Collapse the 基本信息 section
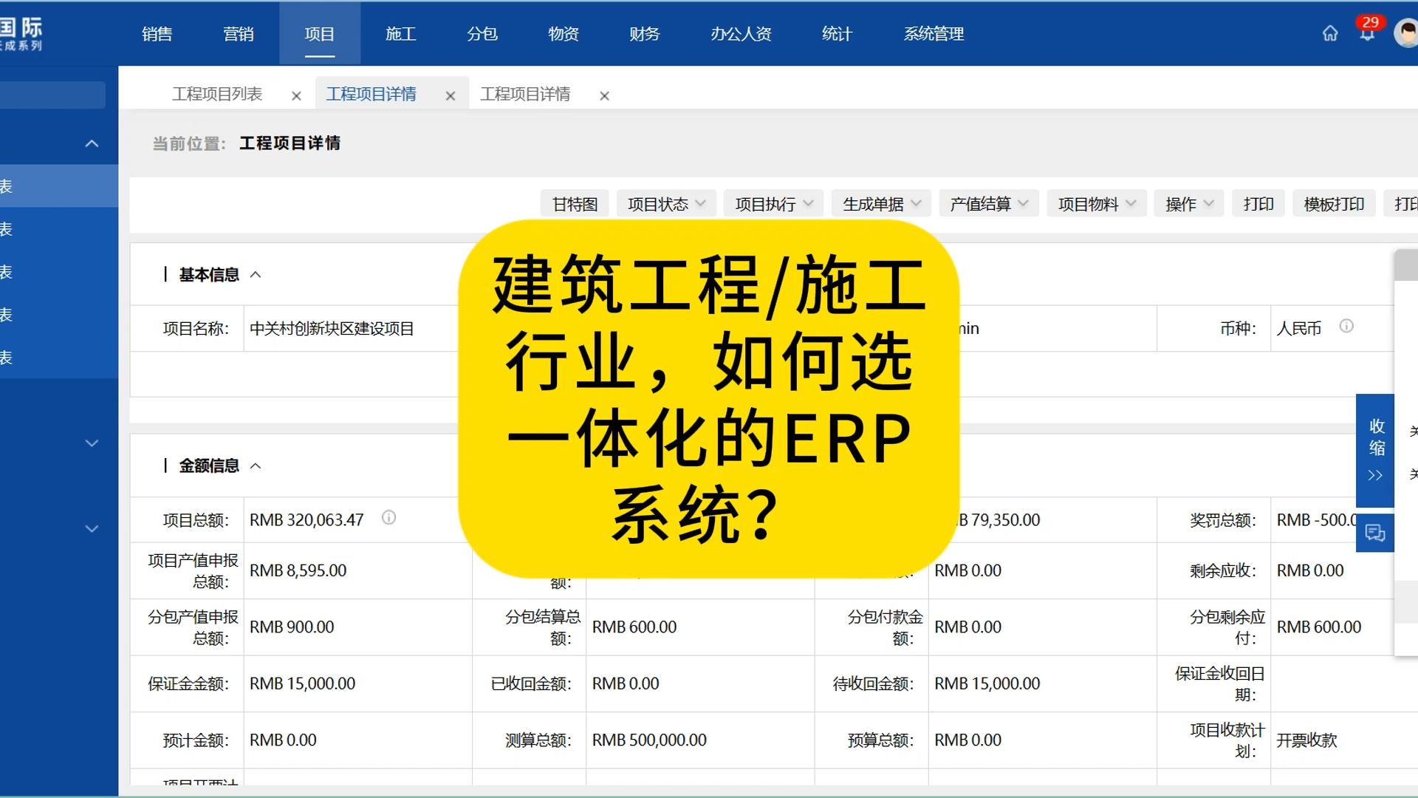The height and width of the screenshot is (798, 1418). click(x=256, y=275)
